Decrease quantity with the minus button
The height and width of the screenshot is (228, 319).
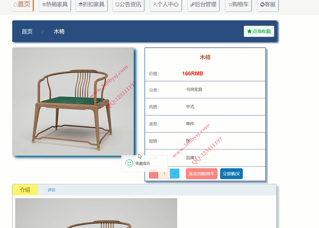[154, 174]
